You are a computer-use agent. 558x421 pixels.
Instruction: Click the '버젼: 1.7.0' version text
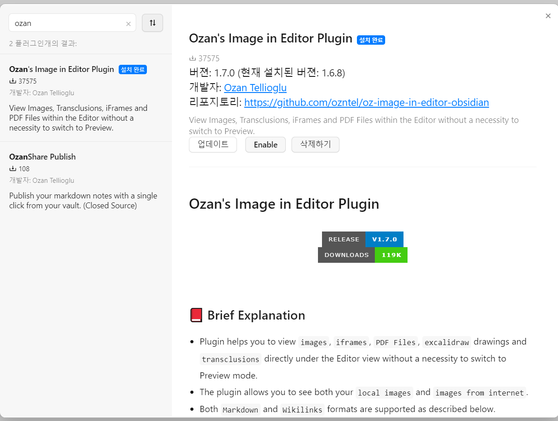click(x=211, y=73)
